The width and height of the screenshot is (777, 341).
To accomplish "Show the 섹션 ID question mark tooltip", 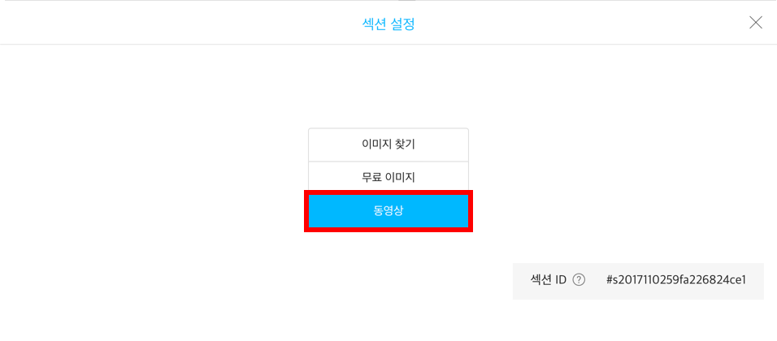I will (579, 280).
